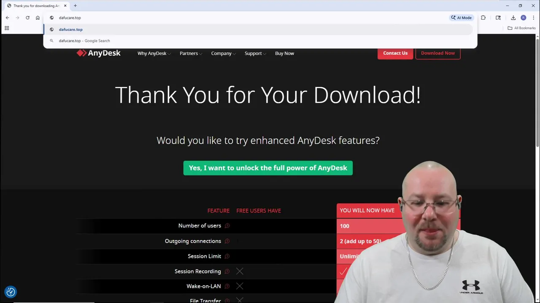Click the Download Now button
540x303 pixels.
pos(438,53)
